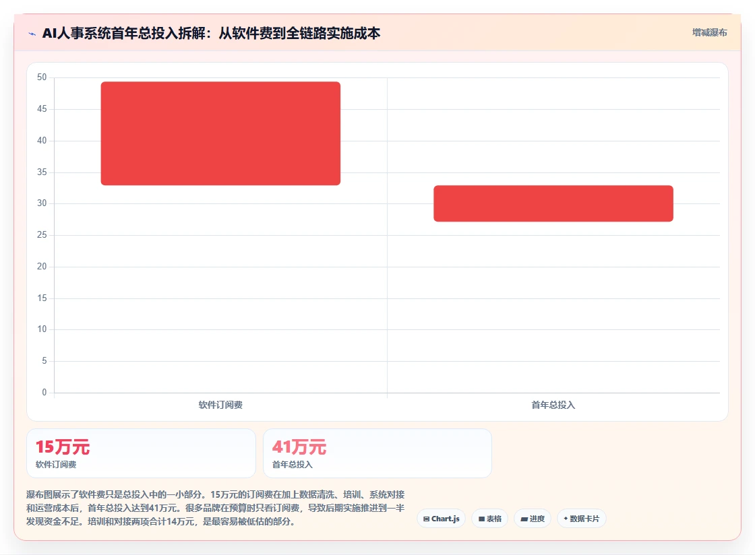This screenshot has height=555, width=755.
Task: Click the 增减瀑布 label in header
Action: [x=709, y=33]
